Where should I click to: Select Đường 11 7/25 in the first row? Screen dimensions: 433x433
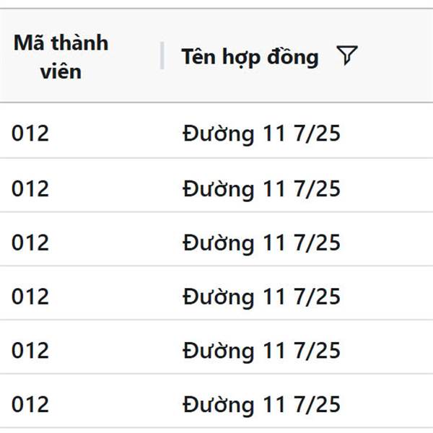point(261,134)
